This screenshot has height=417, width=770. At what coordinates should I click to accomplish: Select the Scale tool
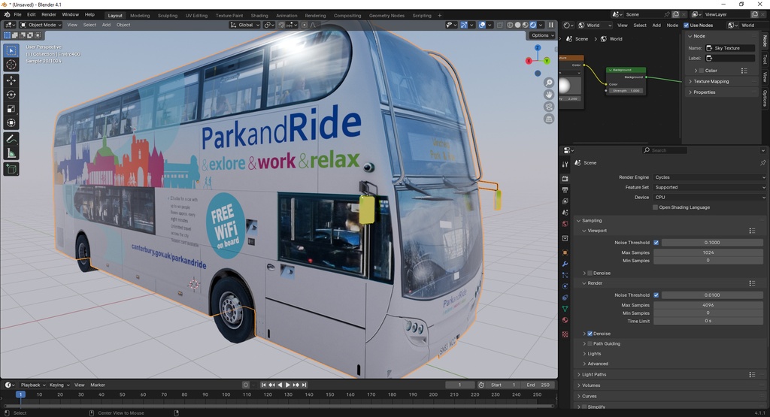[11, 109]
